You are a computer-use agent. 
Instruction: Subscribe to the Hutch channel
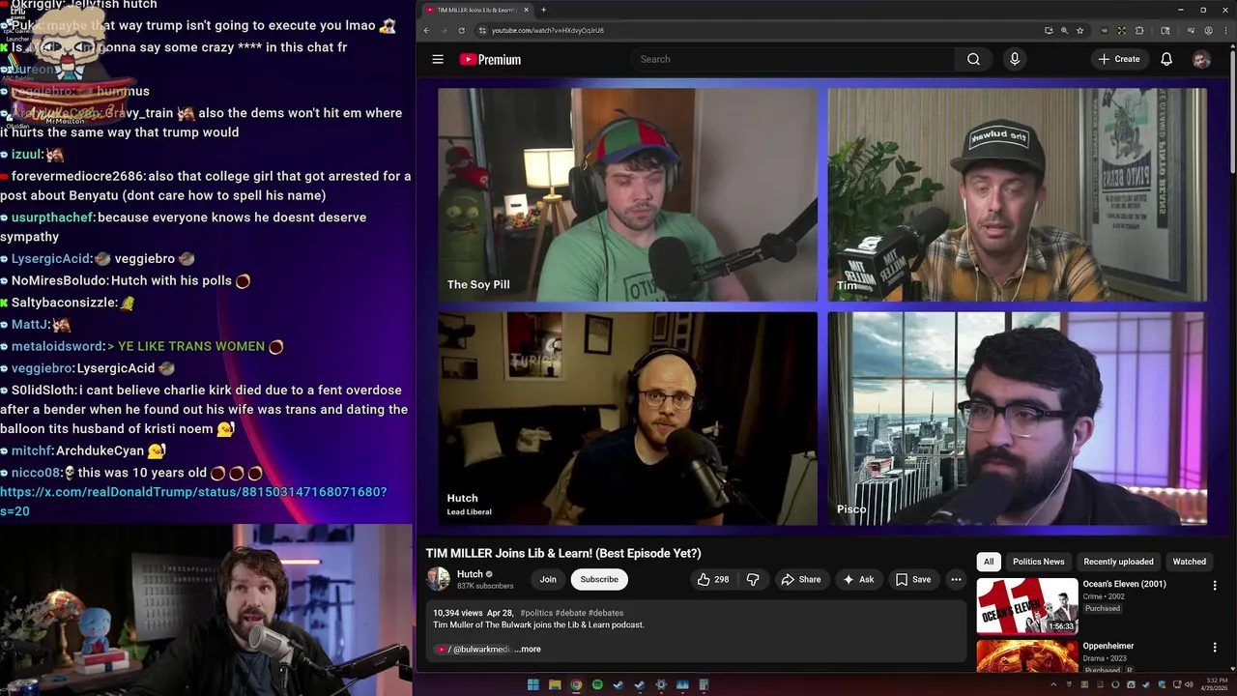pyautogui.click(x=599, y=579)
